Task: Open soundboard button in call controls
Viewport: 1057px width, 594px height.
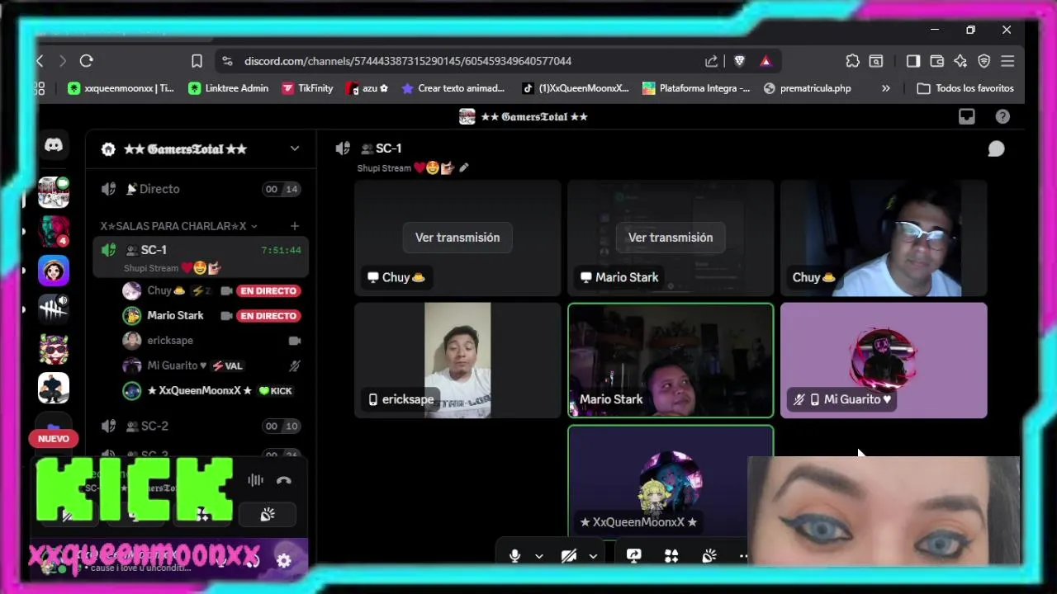Action: coord(709,556)
